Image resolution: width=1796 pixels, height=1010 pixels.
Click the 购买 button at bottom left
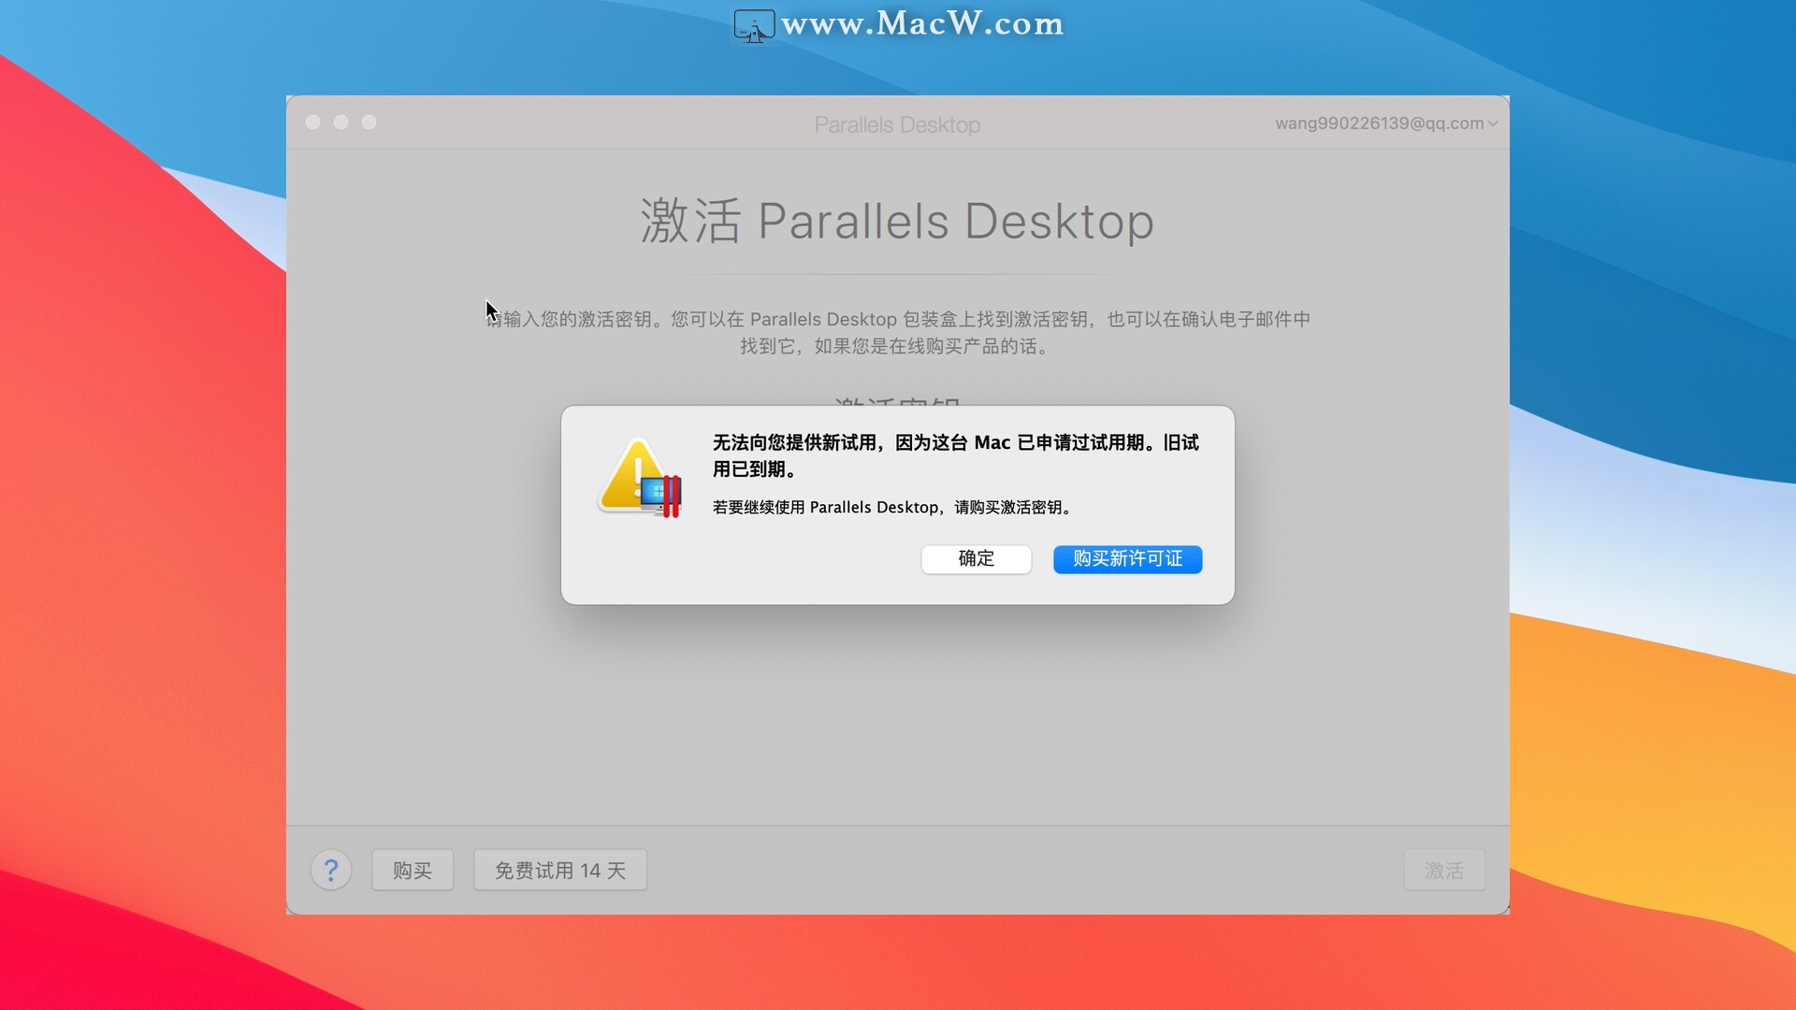click(x=413, y=871)
